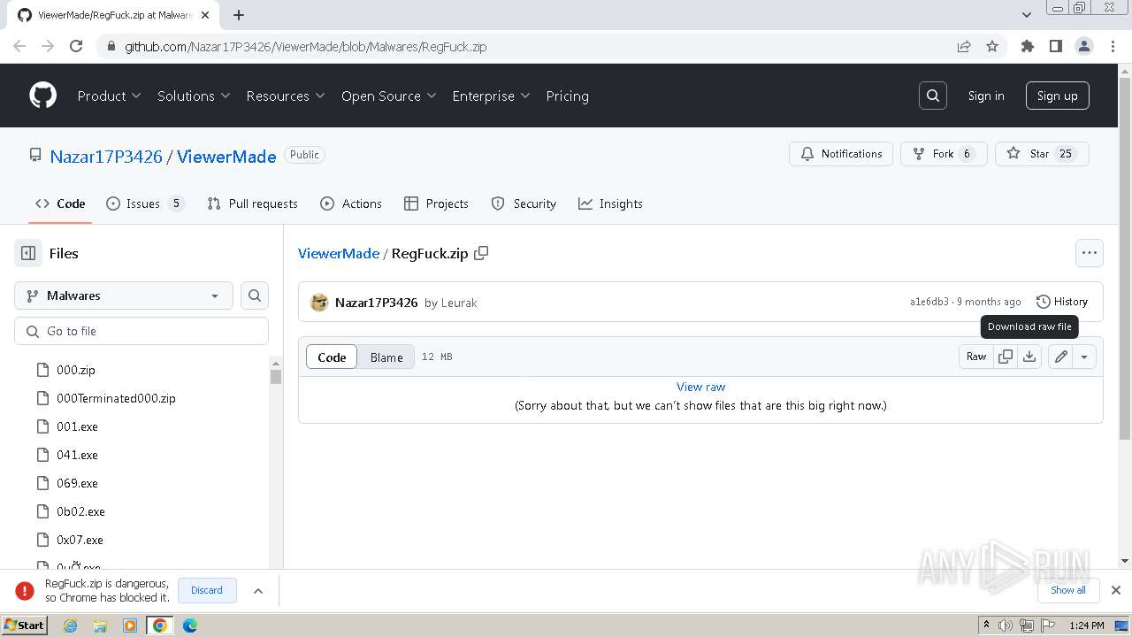1132x637 pixels.
Task: Reload the page in Chrome
Action: pos(76,46)
